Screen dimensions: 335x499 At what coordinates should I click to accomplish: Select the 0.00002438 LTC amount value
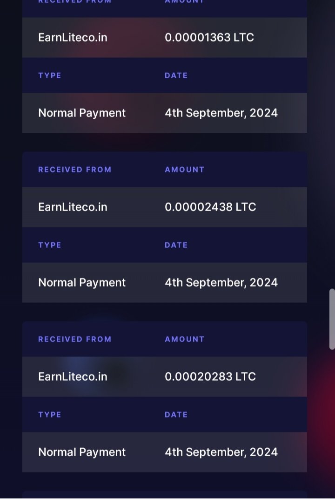(x=210, y=207)
